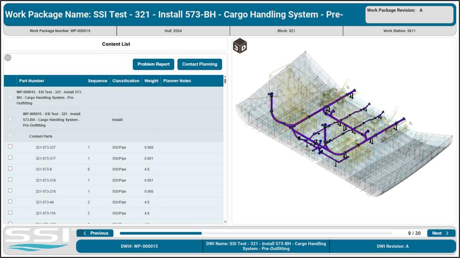Toggle the top WP-000015 work package row checkbox
This screenshot has height=258, width=460.
pos(10,97)
